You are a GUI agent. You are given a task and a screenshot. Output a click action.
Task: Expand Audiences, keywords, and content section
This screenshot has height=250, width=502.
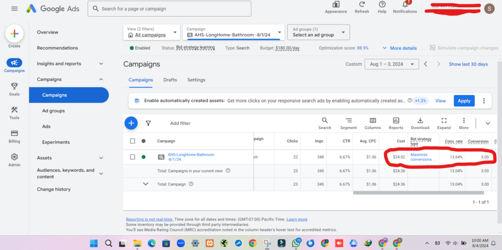click(x=101, y=174)
